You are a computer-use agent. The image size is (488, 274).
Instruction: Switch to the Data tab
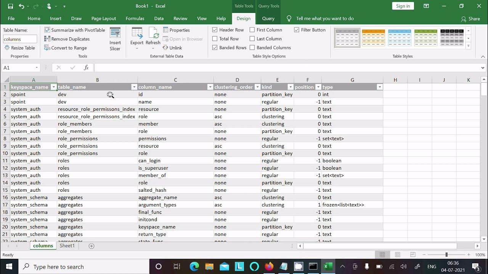click(x=159, y=18)
